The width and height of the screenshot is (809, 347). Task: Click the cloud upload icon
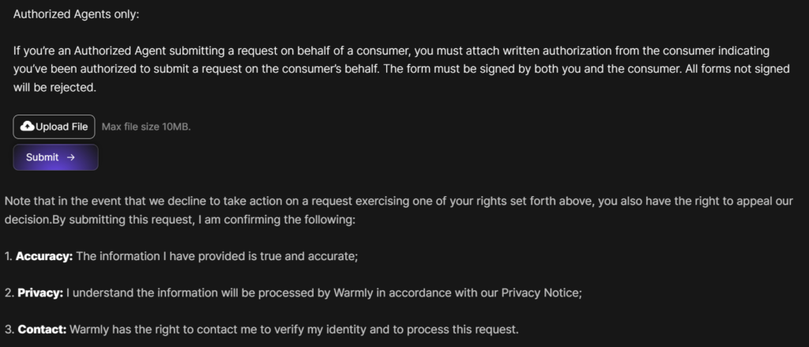click(x=28, y=126)
